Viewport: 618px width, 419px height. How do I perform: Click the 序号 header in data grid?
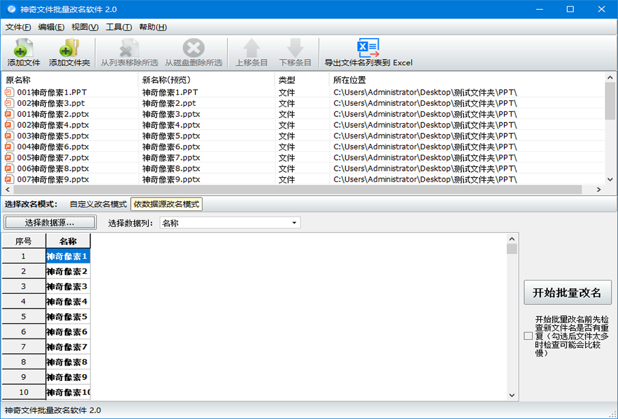24,241
